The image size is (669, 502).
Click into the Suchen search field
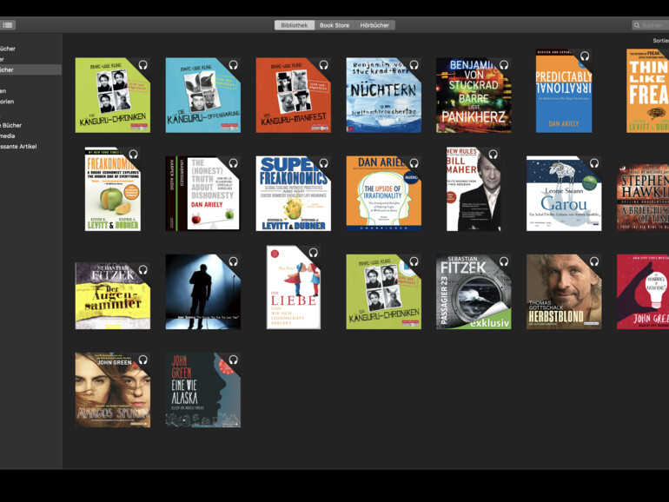tap(650, 25)
